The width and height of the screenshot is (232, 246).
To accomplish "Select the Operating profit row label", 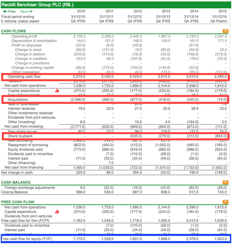I will click(24, 36).
